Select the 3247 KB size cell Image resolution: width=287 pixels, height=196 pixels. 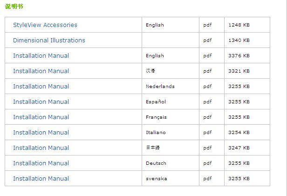pos(239,148)
